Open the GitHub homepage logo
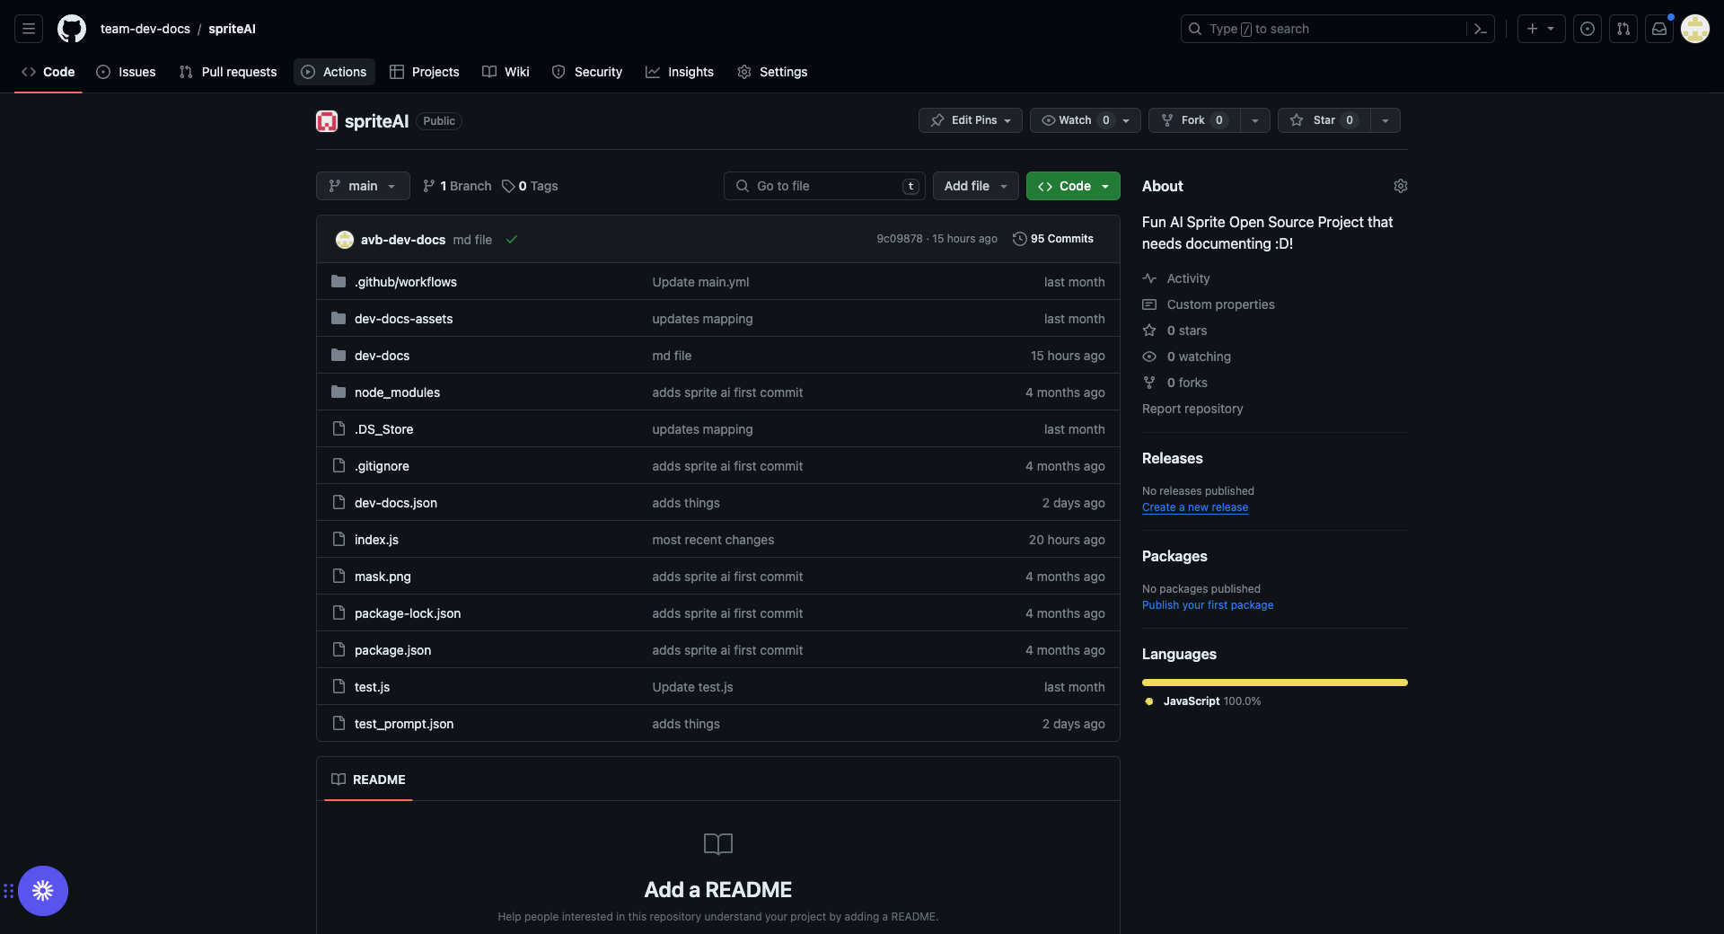This screenshot has width=1724, height=934. click(x=72, y=29)
